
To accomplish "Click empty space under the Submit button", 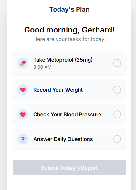I will (69, 183).
